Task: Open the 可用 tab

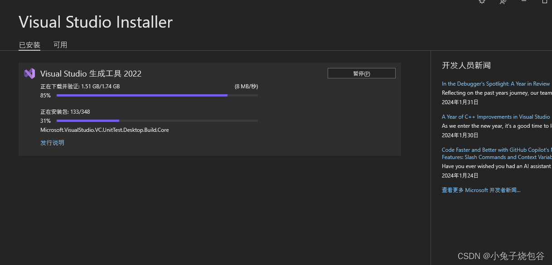Action: point(60,45)
